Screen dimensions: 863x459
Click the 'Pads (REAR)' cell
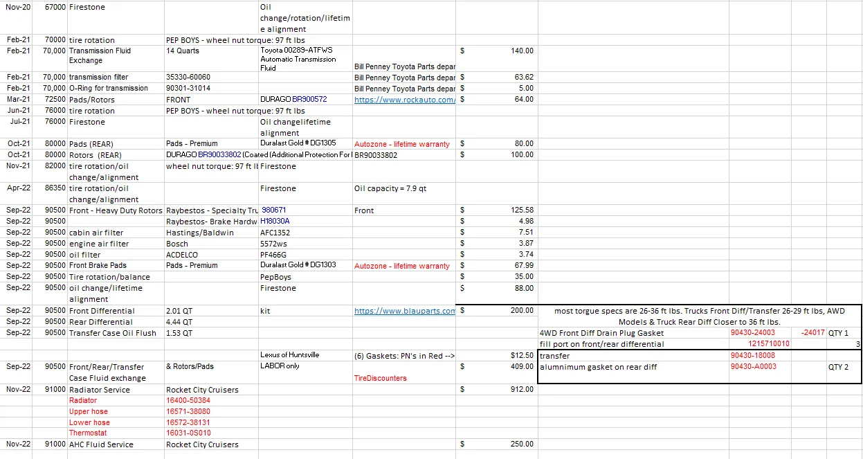click(x=116, y=144)
